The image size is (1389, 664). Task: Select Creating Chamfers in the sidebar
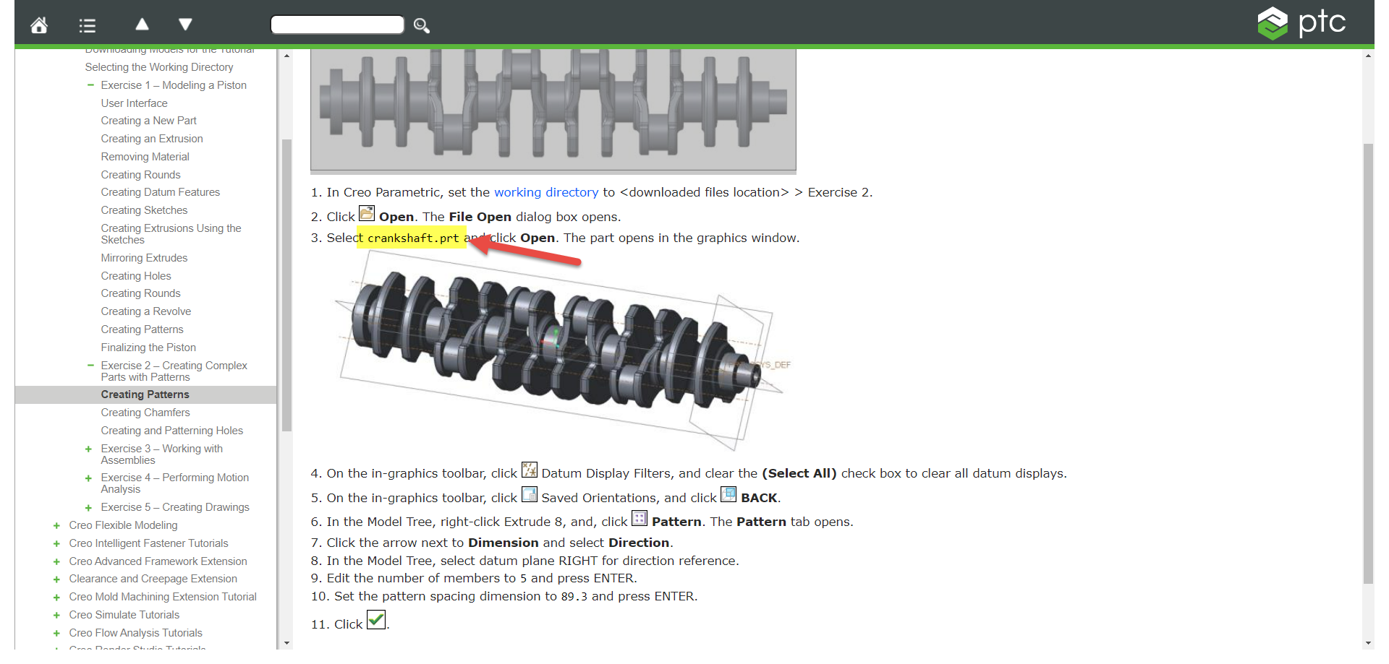pos(145,412)
